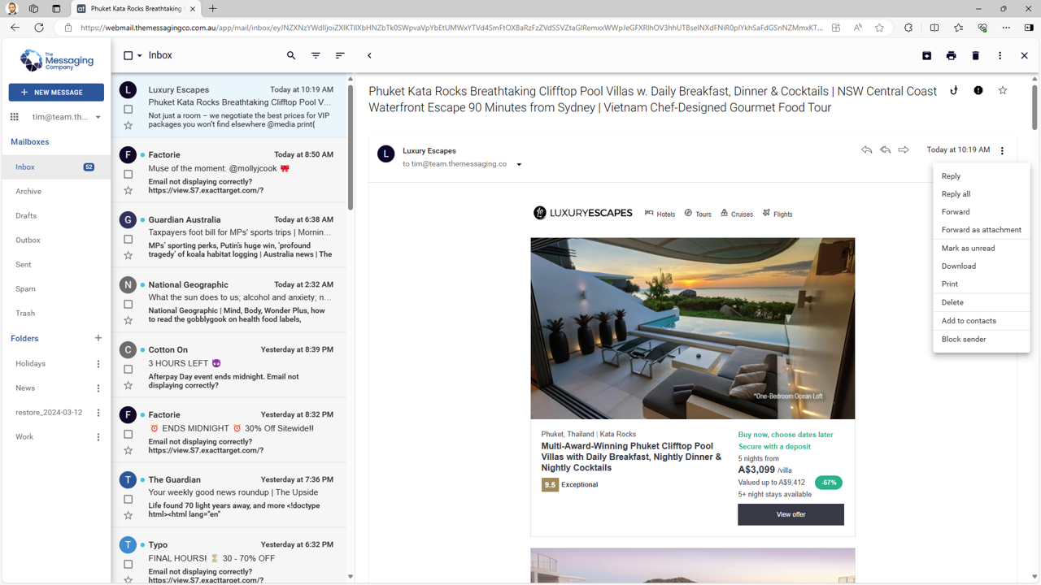This screenshot has height=585, width=1041.
Task: Open the Hotels link in email header
Action: click(660, 214)
